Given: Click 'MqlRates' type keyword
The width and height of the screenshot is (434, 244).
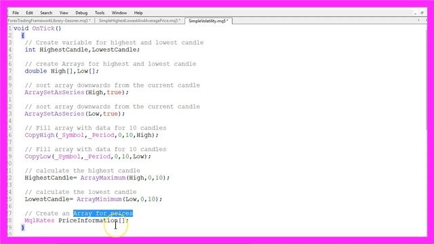Looking at the screenshot, I should click(x=39, y=220).
